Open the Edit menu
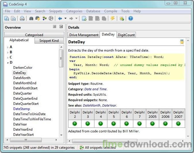This screenshot has width=194, height=153. [x=17, y=11]
